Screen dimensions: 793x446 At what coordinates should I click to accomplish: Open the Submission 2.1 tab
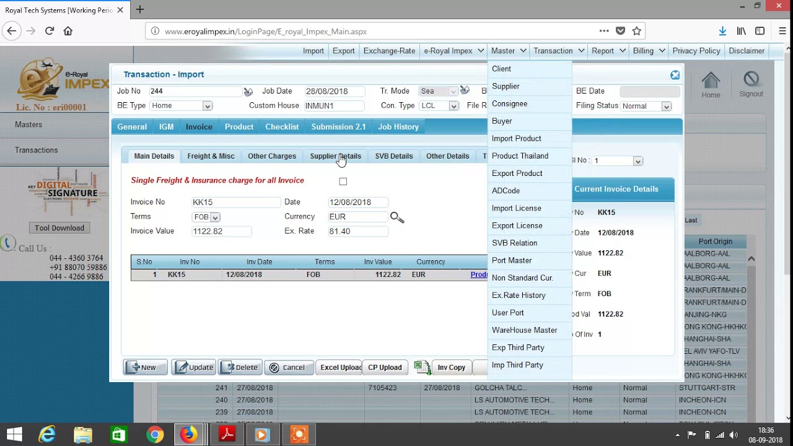(338, 127)
